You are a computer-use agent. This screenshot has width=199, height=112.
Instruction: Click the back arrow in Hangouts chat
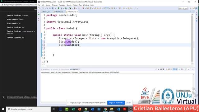pos(3,97)
